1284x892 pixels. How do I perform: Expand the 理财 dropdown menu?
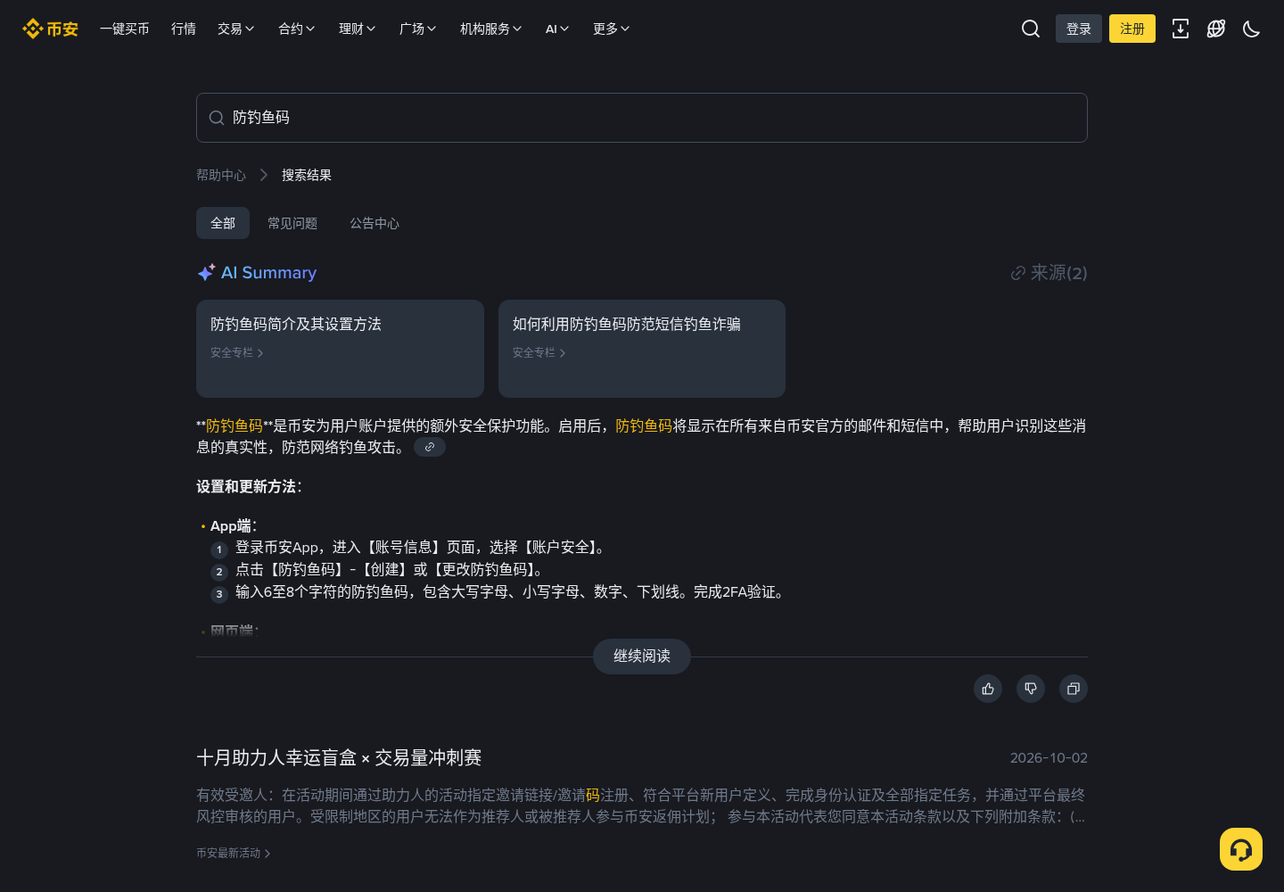358,29
